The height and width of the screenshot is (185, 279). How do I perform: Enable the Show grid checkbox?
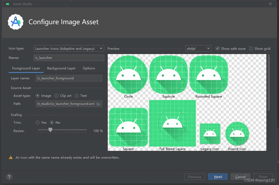click(x=251, y=48)
